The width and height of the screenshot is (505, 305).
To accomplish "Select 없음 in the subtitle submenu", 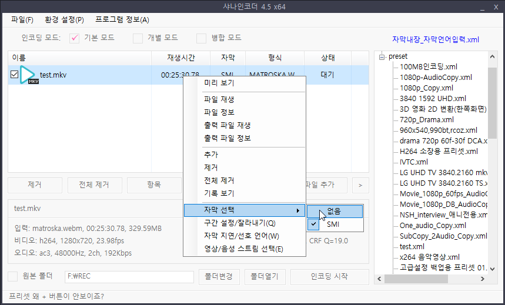I will point(334,211).
